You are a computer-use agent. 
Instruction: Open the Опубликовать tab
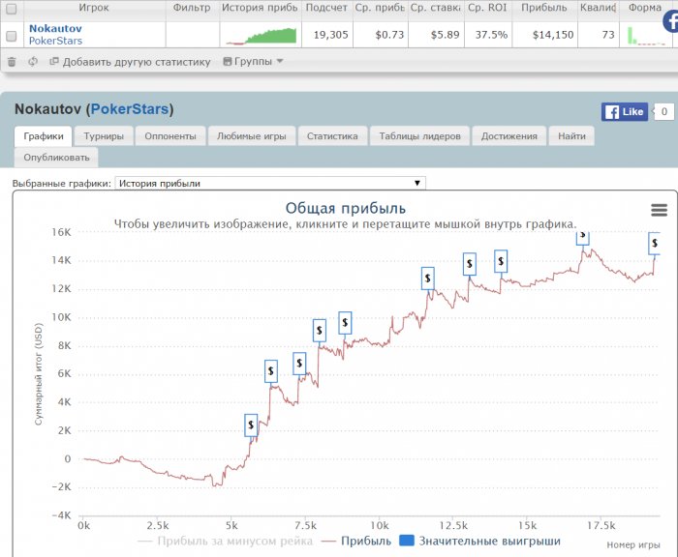pyautogui.click(x=56, y=158)
